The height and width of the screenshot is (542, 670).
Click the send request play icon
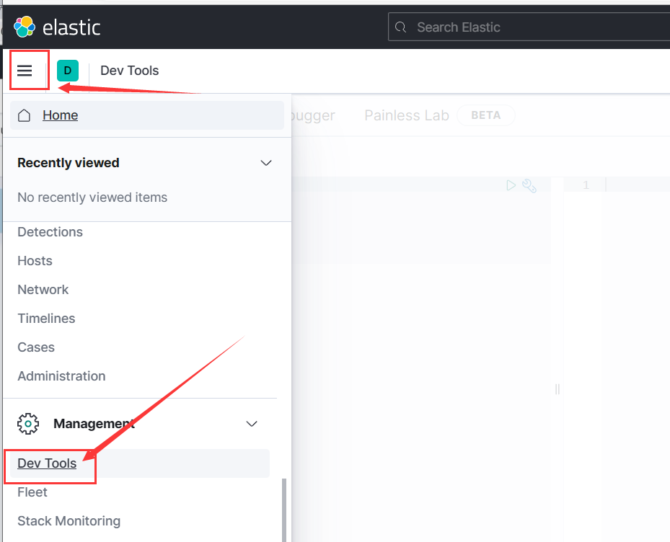[511, 185]
